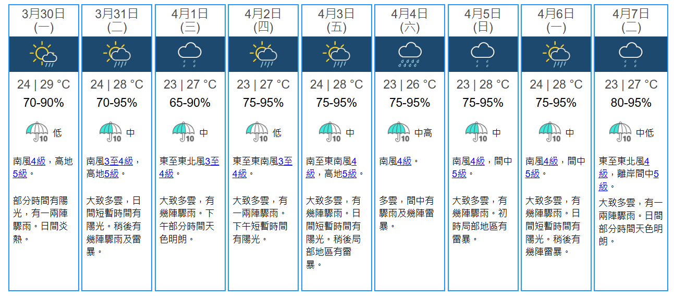Click the April 2 sun-and-shower weather icon
The image size is (674, 298).
click(x=263, y=54)
